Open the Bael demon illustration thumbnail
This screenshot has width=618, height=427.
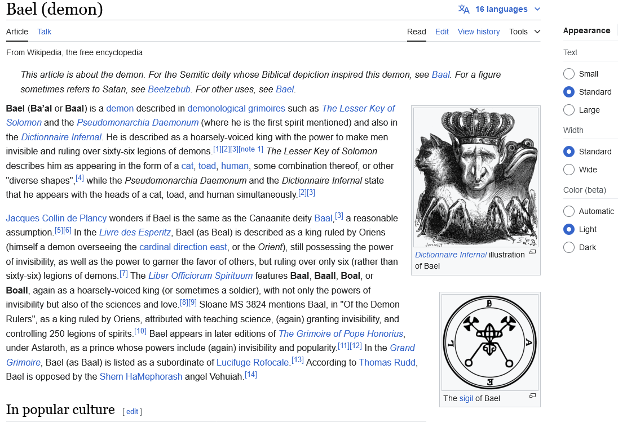coord(476,177)
